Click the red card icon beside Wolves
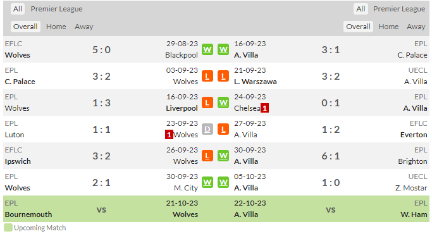 click(x=169, y=135)
